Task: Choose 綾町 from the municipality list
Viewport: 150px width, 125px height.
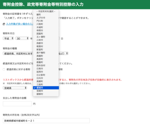Action: [46, 15]
